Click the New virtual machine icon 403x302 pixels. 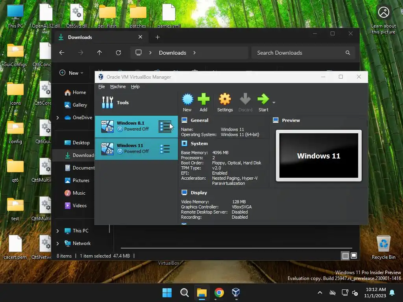click(x=187, y=102)
